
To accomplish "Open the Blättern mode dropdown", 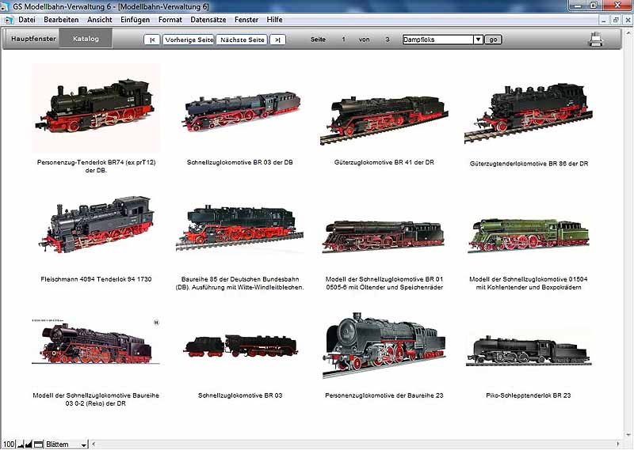I will (67, 444).
